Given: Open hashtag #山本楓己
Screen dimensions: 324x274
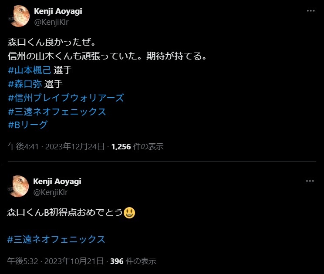Looking at the screenshot, I should click(x=29, y=70).
